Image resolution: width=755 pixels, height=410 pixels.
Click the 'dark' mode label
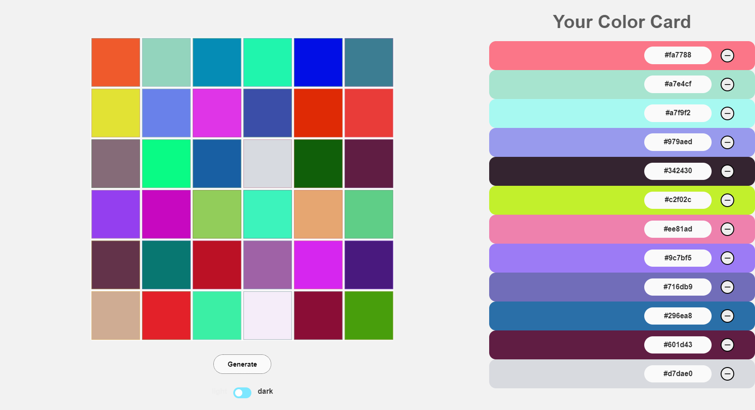(265, 391)
